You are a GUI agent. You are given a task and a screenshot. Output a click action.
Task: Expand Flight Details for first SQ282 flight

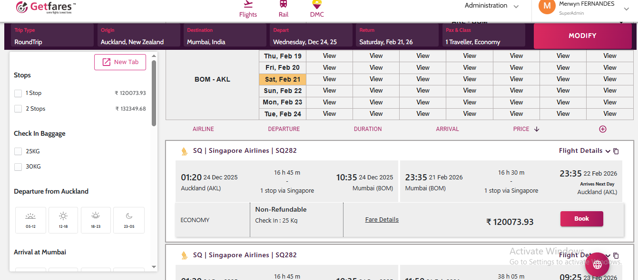pos(584,151)
